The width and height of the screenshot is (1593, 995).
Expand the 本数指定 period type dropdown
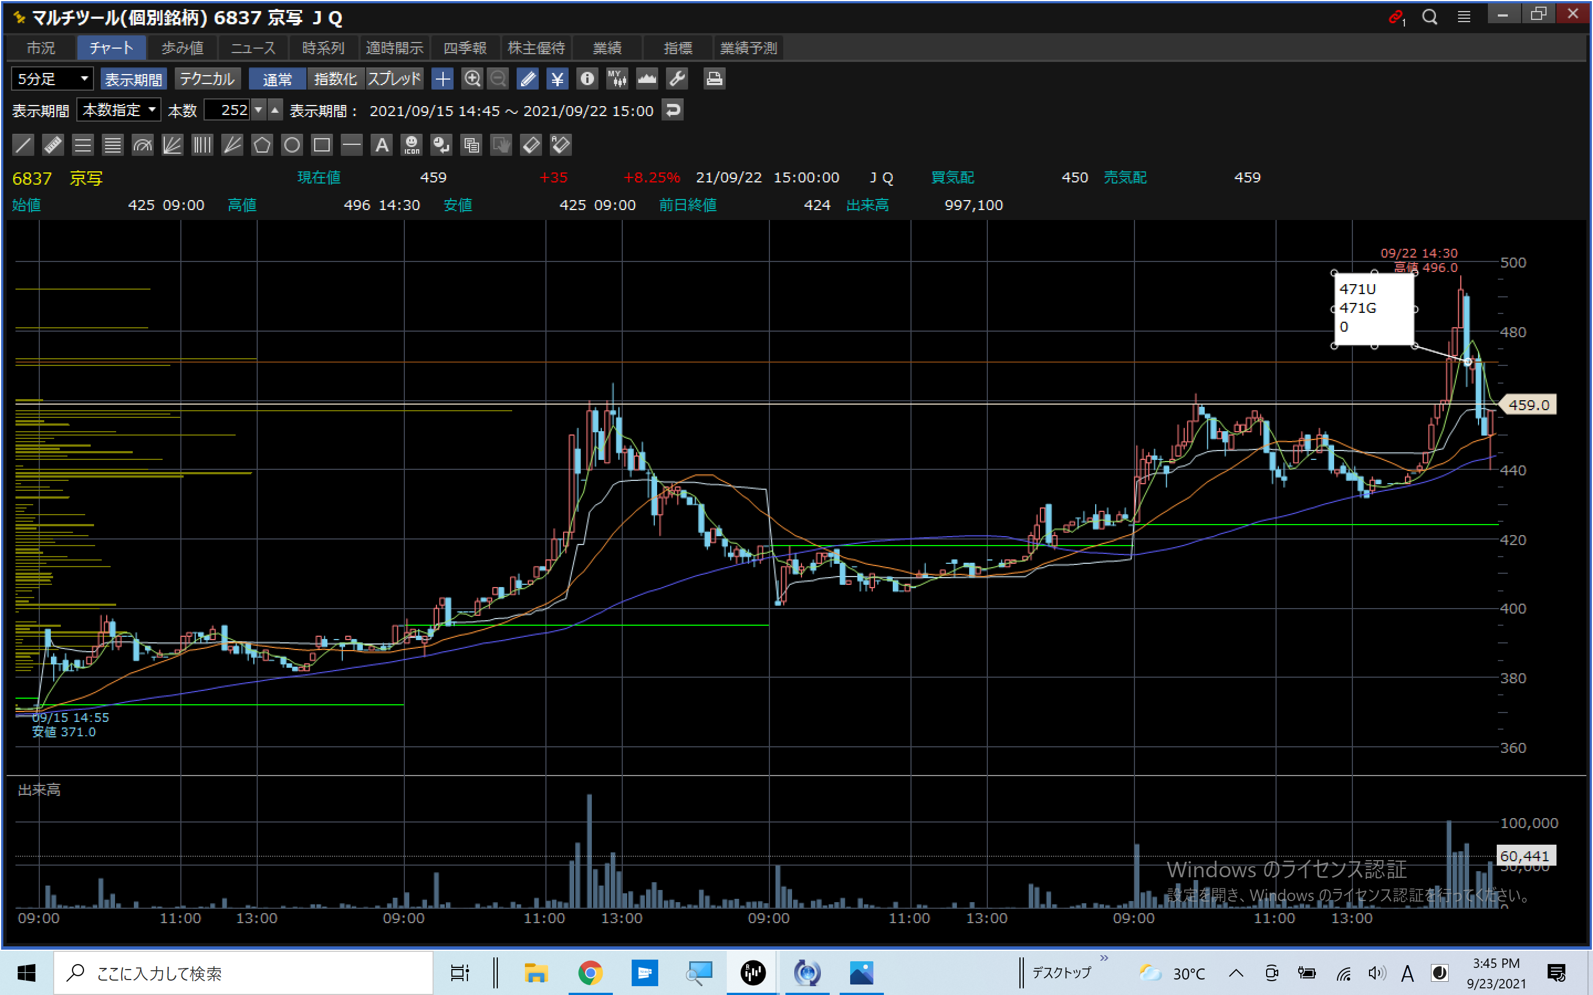(x=119, y=110)
